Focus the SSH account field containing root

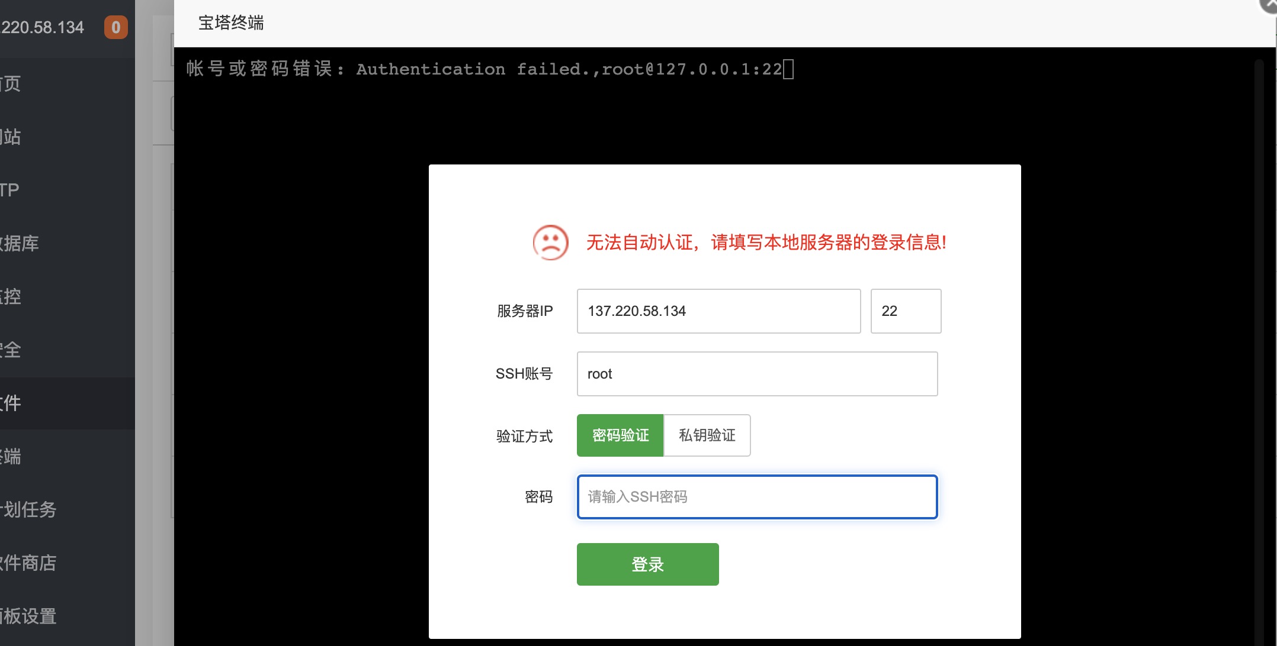(757, 374)
